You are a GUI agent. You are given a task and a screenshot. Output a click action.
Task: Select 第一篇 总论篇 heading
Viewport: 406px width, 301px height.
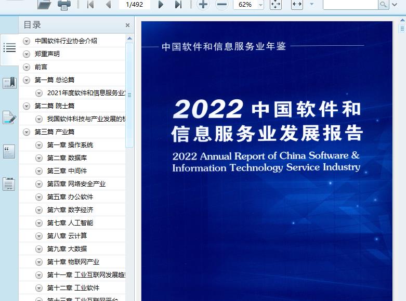click(x=55, y=80)
